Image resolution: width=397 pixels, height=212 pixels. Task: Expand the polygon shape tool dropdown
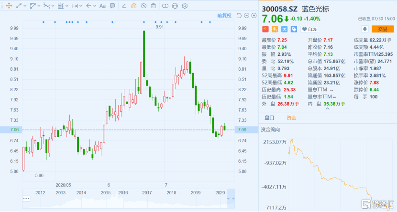39,6
